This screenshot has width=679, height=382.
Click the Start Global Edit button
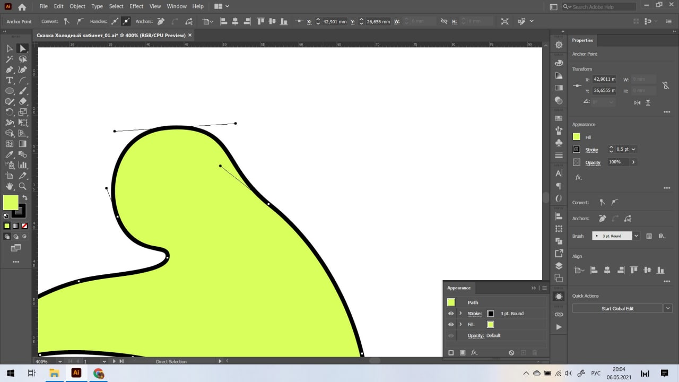(x=617, y=308)
